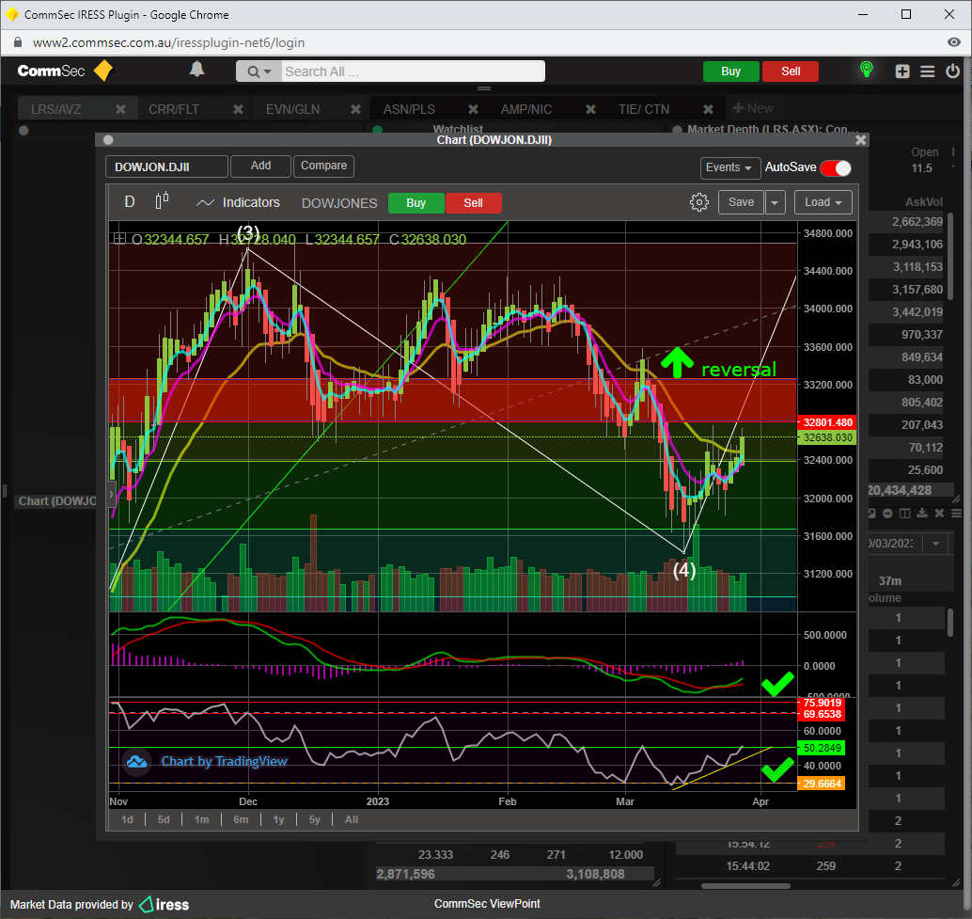Click the eye icon in Chrome address bar

(953, 42)
